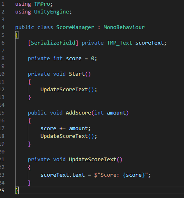Click the MonoBehaviour base class name

(x=124, y=27)
